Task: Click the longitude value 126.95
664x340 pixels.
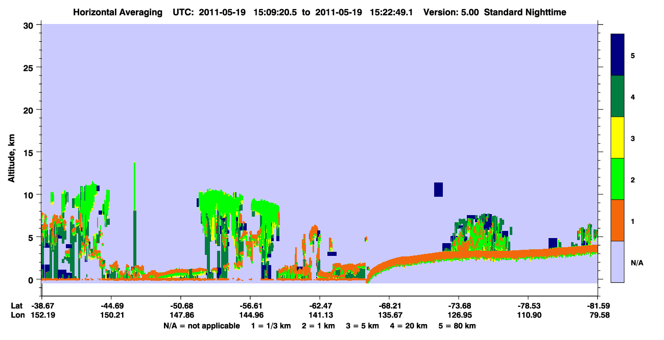Action: (x=459, y=315)
